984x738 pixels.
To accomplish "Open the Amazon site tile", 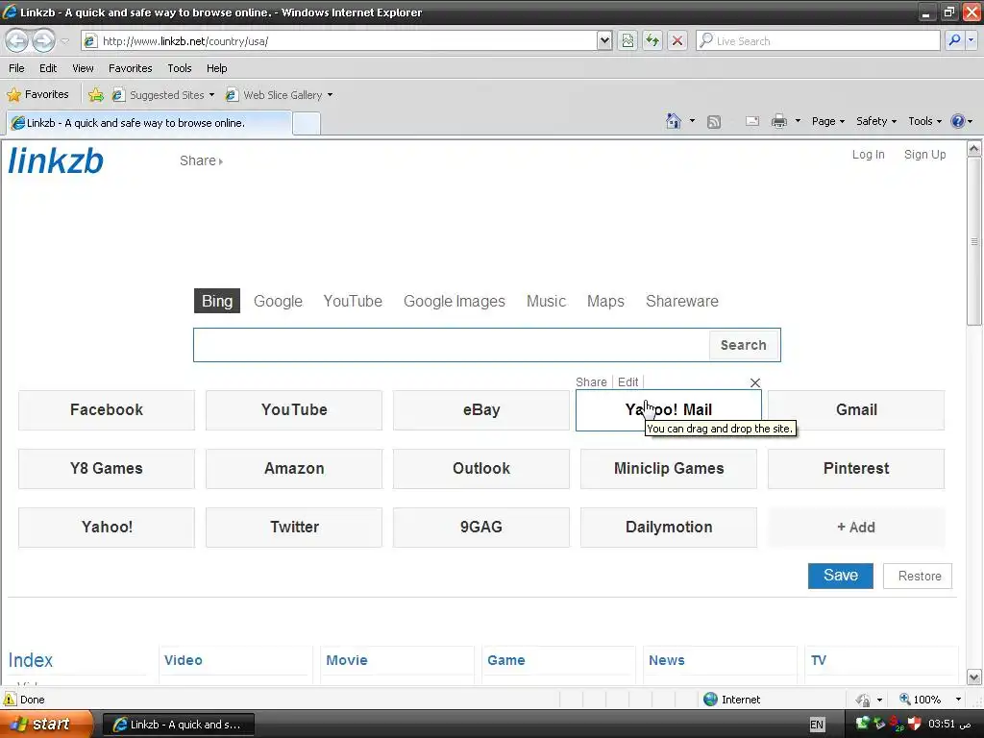I will pyautogui.click(x=294, y=469).
